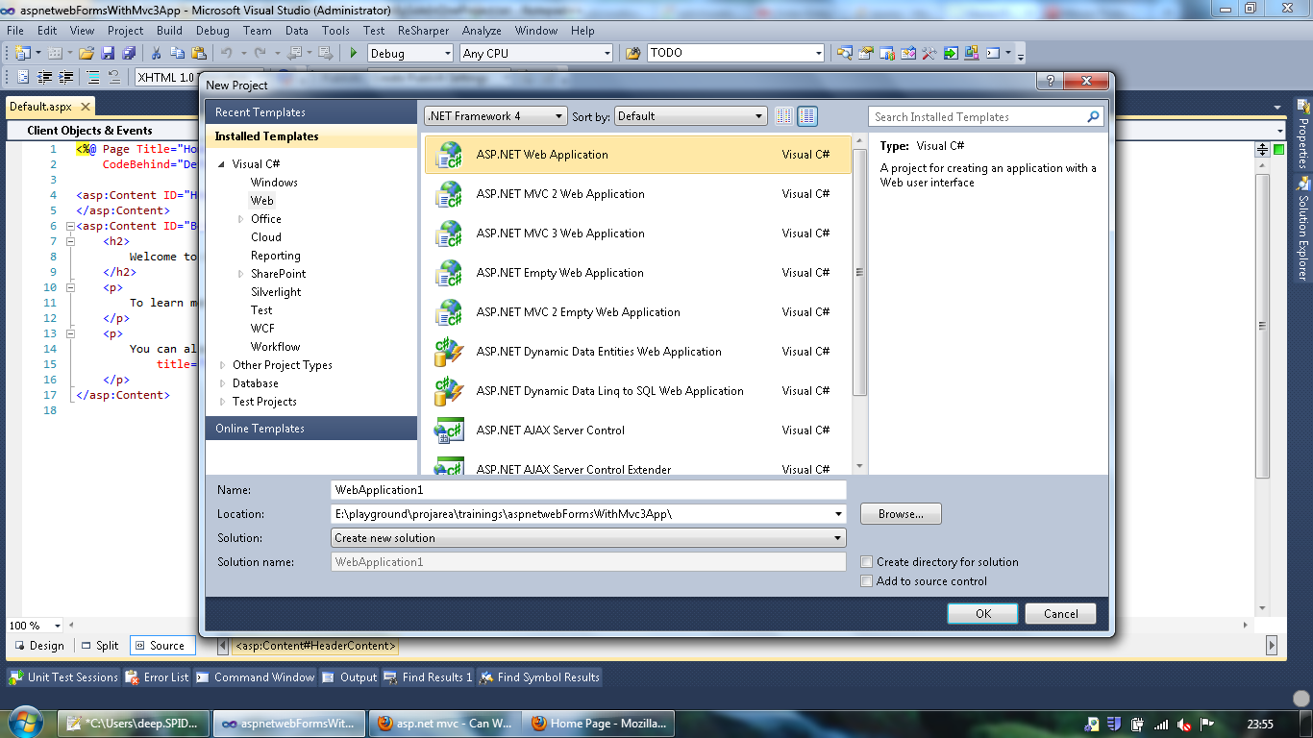Select the Silverlight category in tree
Viewport: 1313px width, 738px height.
click(276, 292)
